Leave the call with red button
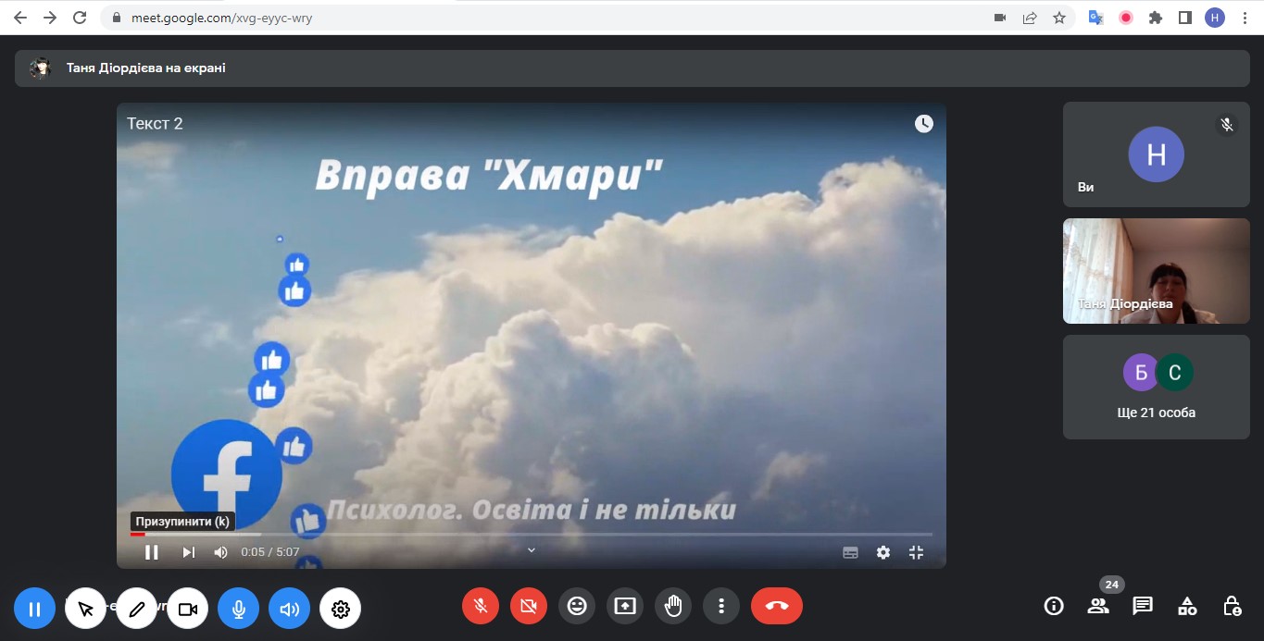The image size is (1264, 641). click(x=776, y=607)
